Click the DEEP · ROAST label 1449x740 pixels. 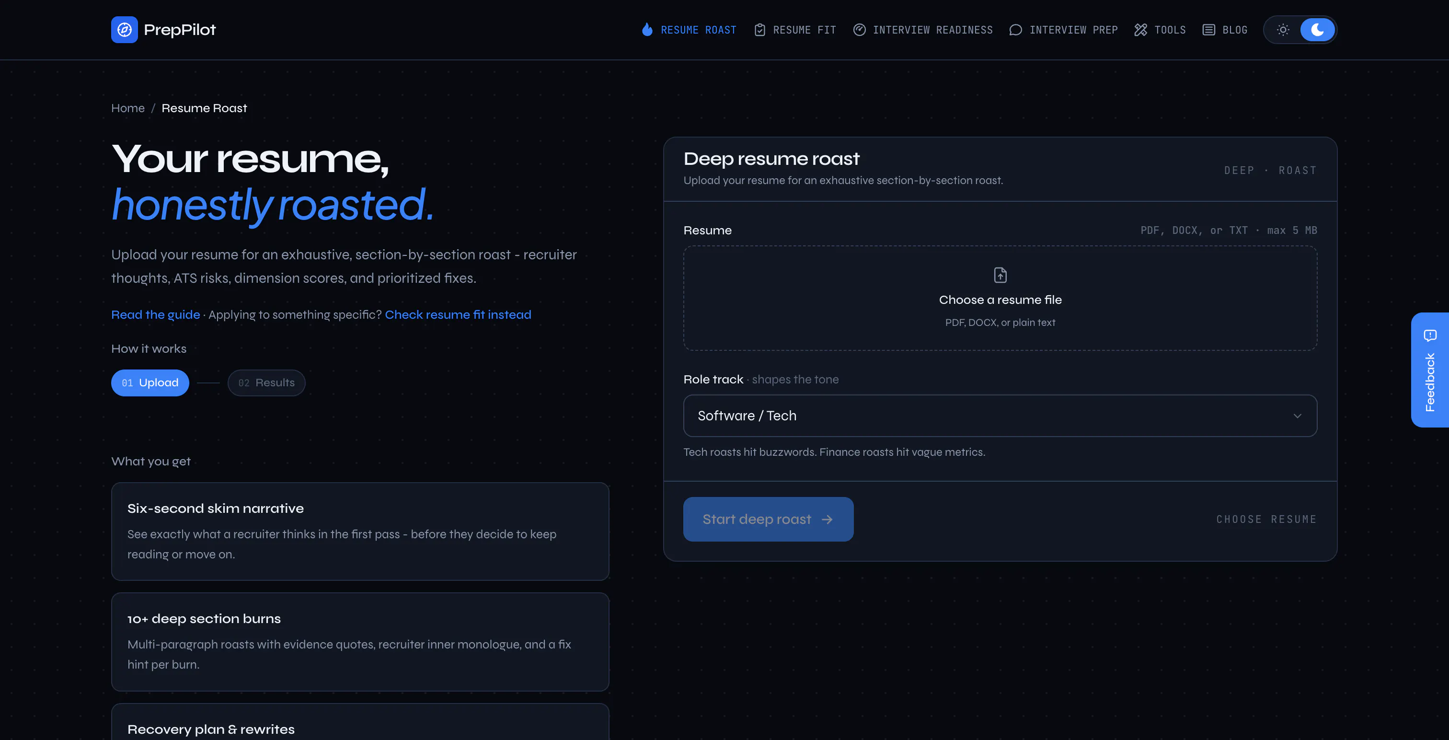pos(1271,171)
